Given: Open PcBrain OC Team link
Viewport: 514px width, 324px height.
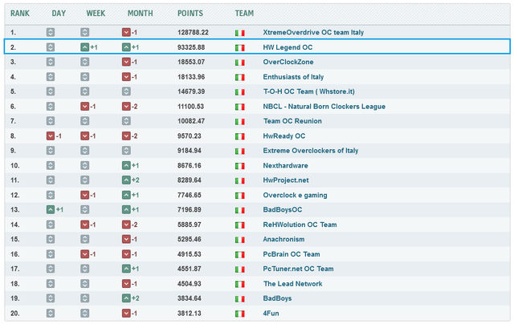Looking at the screenshot, I should [291, 254].
